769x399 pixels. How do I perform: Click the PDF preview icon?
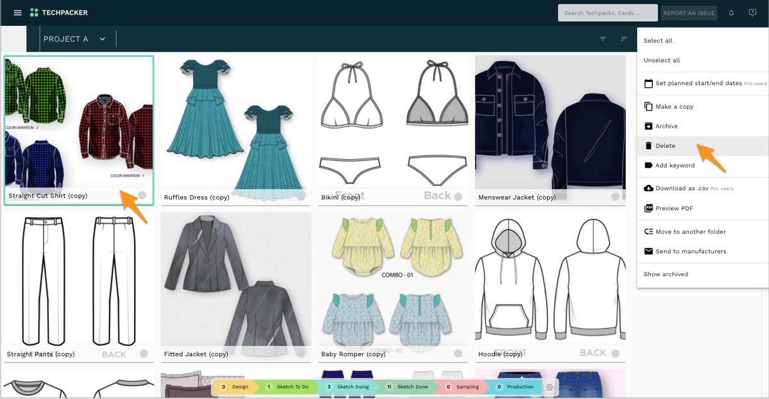[649, 208]
